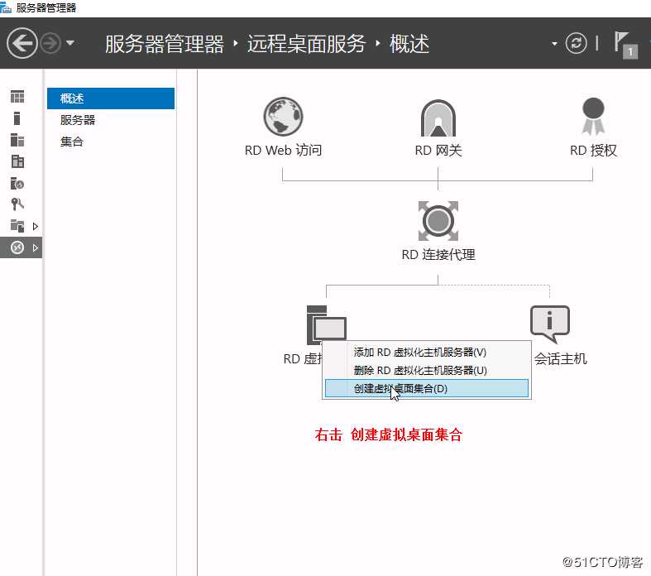
Task: Click the forward navigation arrow button
Action: click(50, 43)
